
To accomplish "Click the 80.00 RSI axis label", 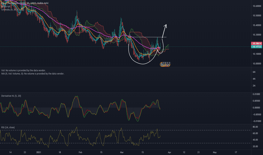I will pos(255,127).
